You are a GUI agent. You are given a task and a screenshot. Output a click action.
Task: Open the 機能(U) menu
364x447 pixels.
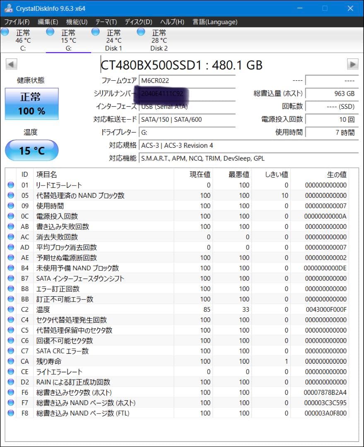point(77,22)
